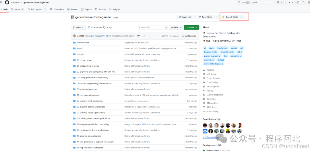The width and height of the screenshot is (310, 151).
Task: Open the dropdown arrow next to Fork
Action: [x=216, y=17]
